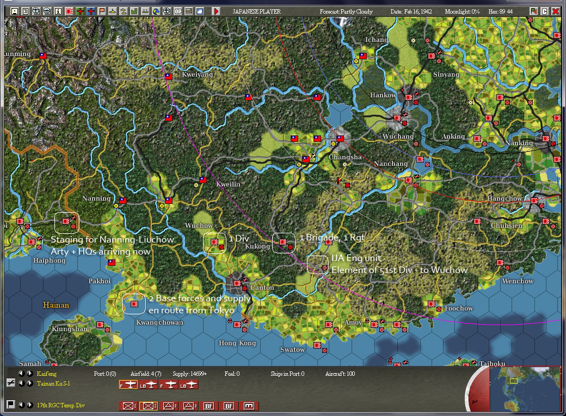566x416 pixels.
Task: Select the first BF base force icon
Action: coord(209,406)
